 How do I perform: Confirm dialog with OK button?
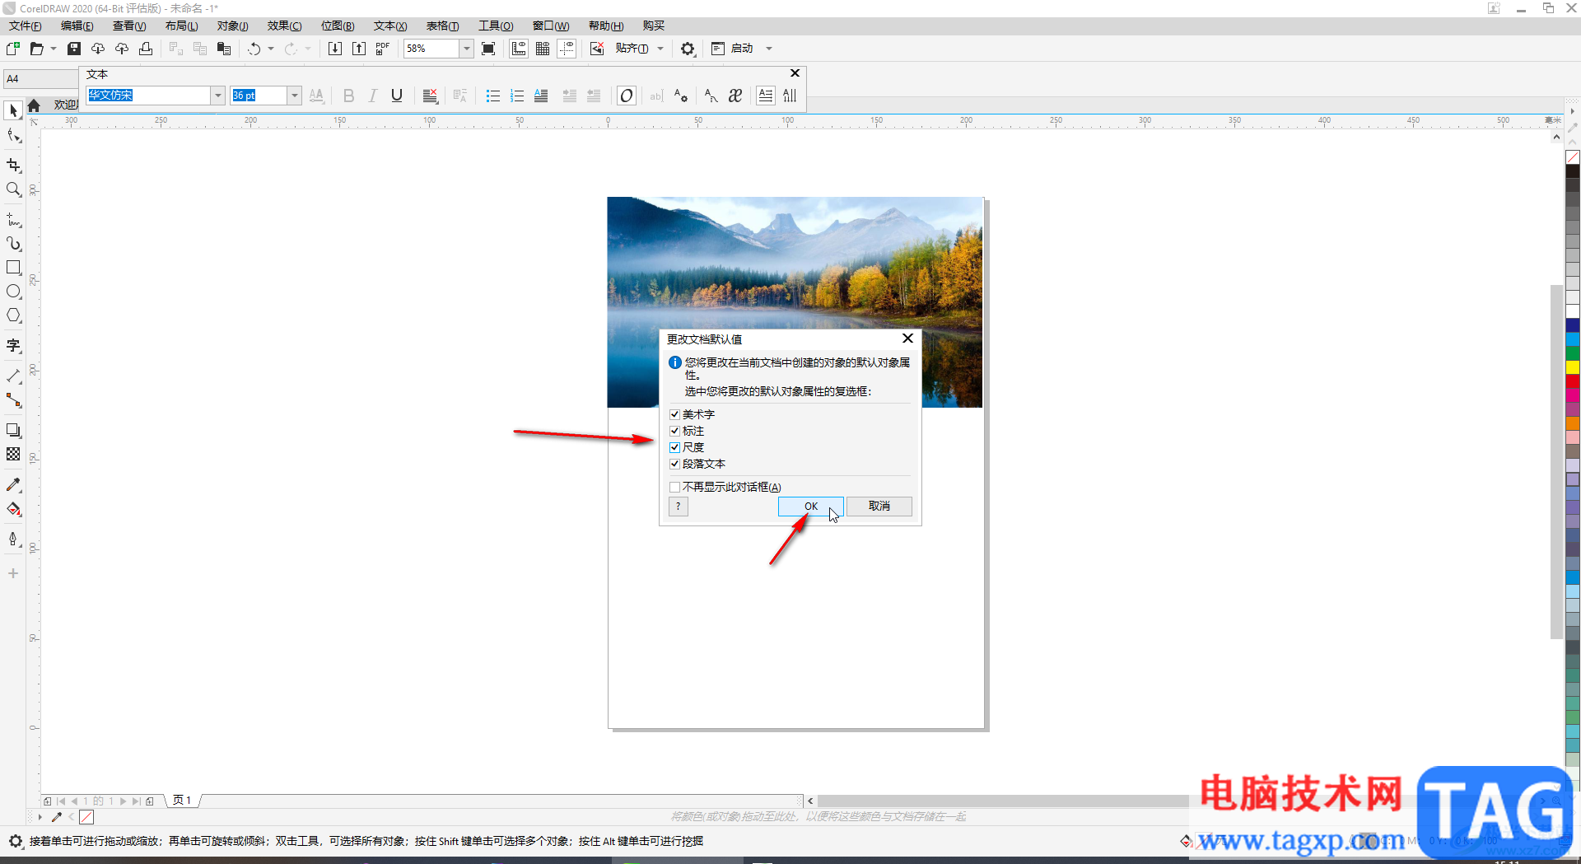pyautogui.click(x=810, y=507)
